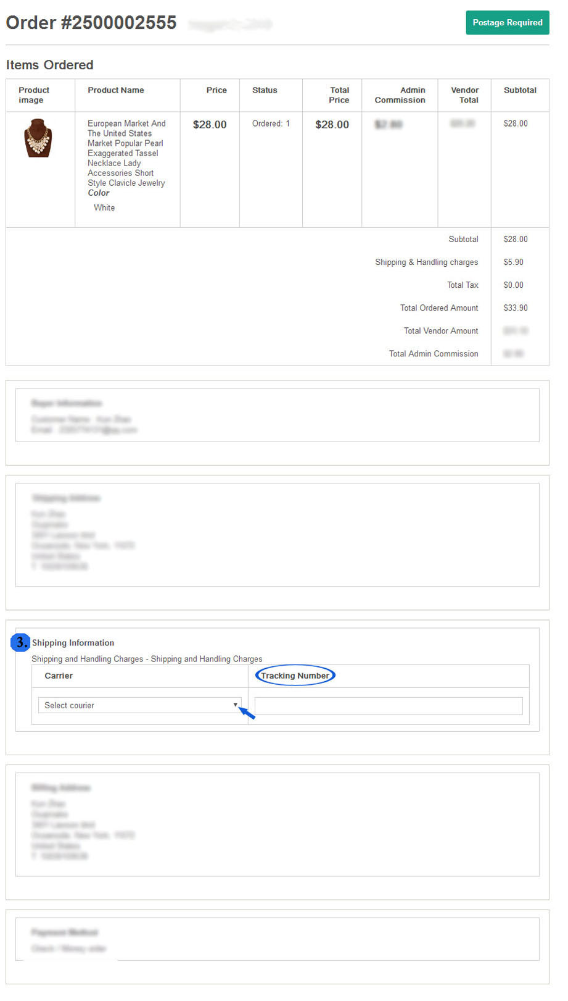
Task: Click the Select courier dropdown arrow
Action: [235, 705]
